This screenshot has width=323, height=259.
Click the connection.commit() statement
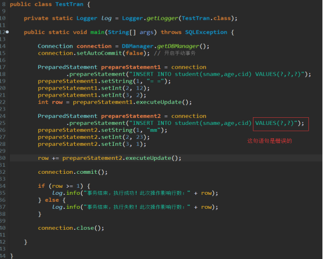point(73,172)
